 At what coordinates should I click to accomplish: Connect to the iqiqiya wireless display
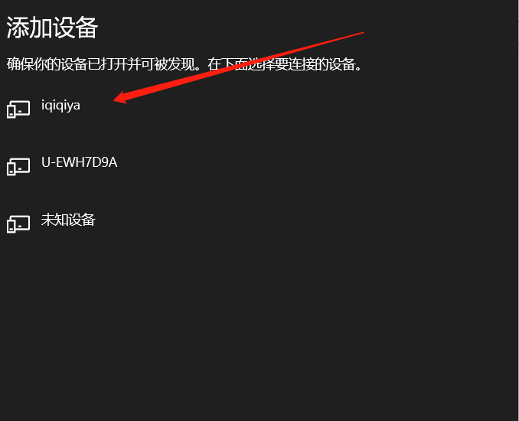(x=259, y=109)
